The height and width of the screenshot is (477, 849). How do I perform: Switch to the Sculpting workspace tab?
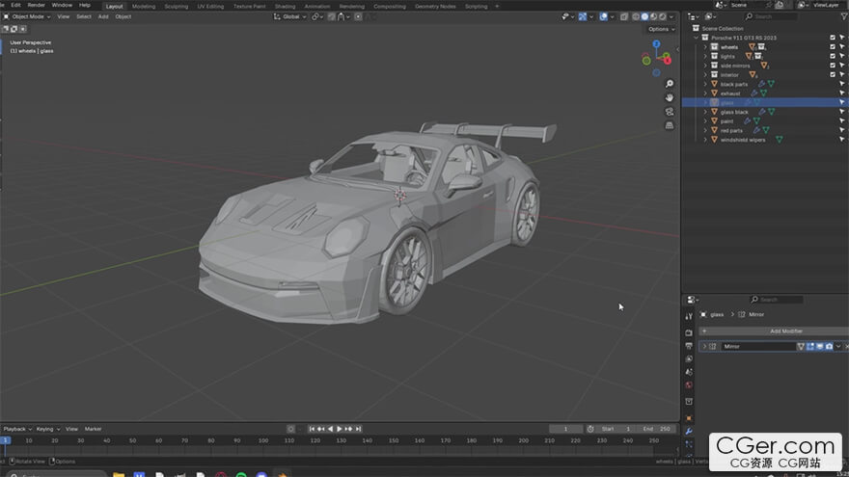point(176,6)
